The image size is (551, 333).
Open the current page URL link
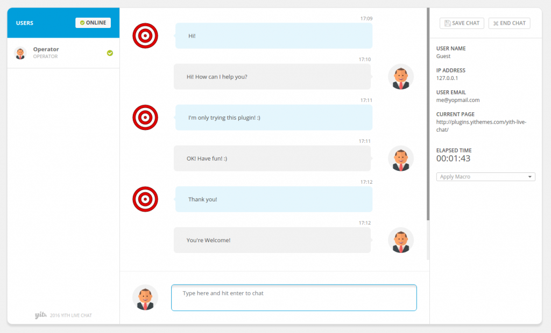[x=481, y=126]
